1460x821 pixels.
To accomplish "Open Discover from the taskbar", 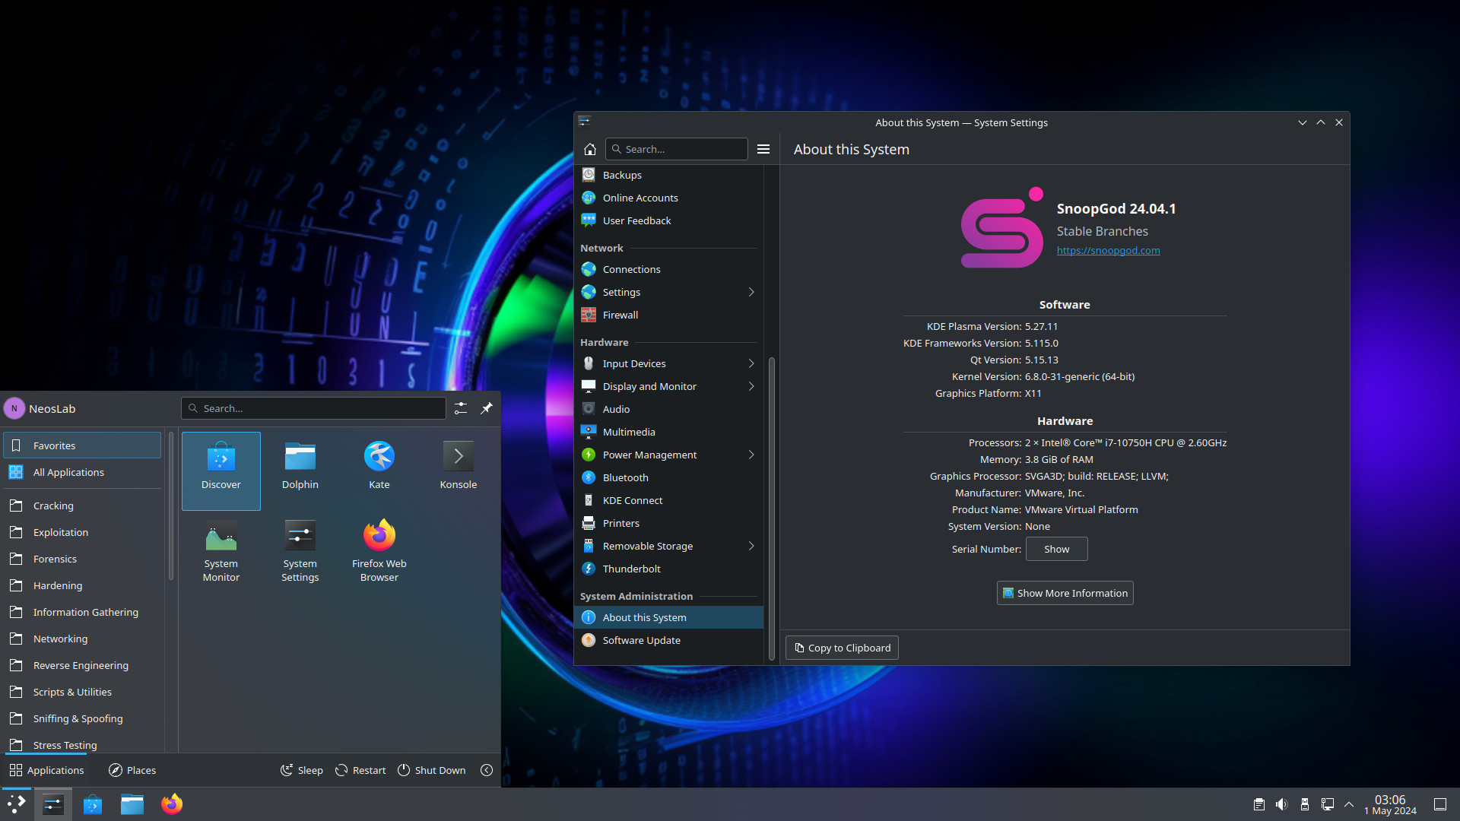I will point(93,804).
